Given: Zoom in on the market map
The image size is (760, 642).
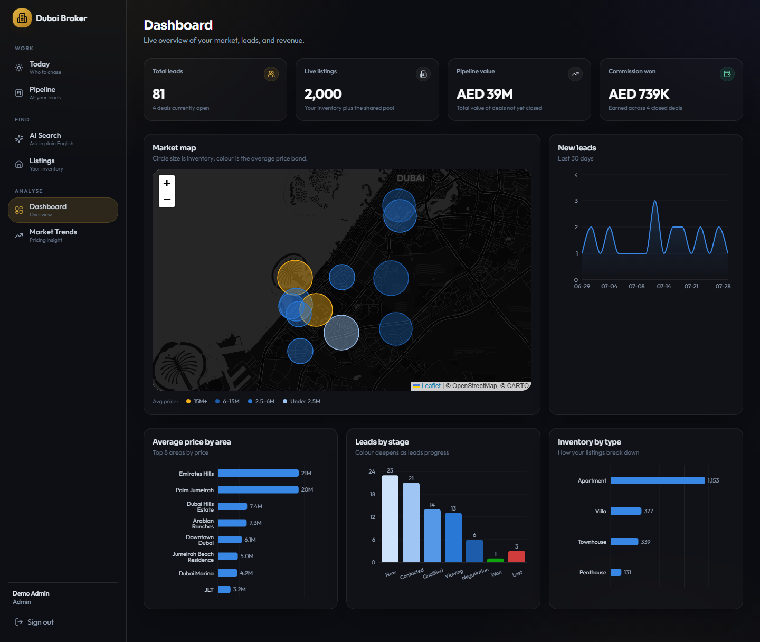Looking at the screenshot, I should point(167,183).
